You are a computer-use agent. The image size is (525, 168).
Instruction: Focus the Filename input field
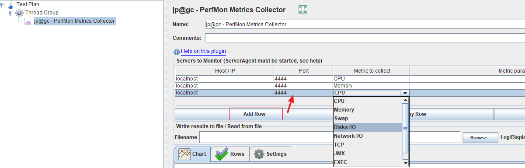pos(330,137)
